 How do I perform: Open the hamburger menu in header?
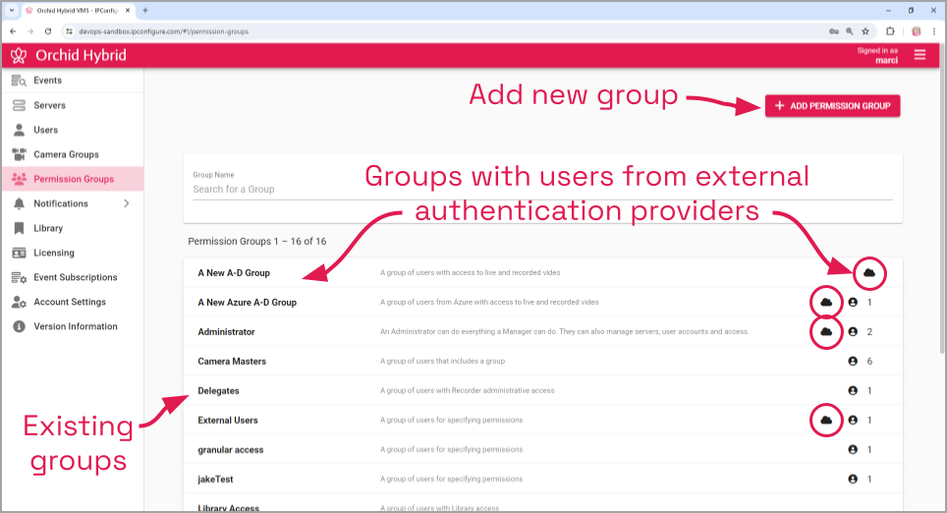pyautogui.click(x=919, y=55)
